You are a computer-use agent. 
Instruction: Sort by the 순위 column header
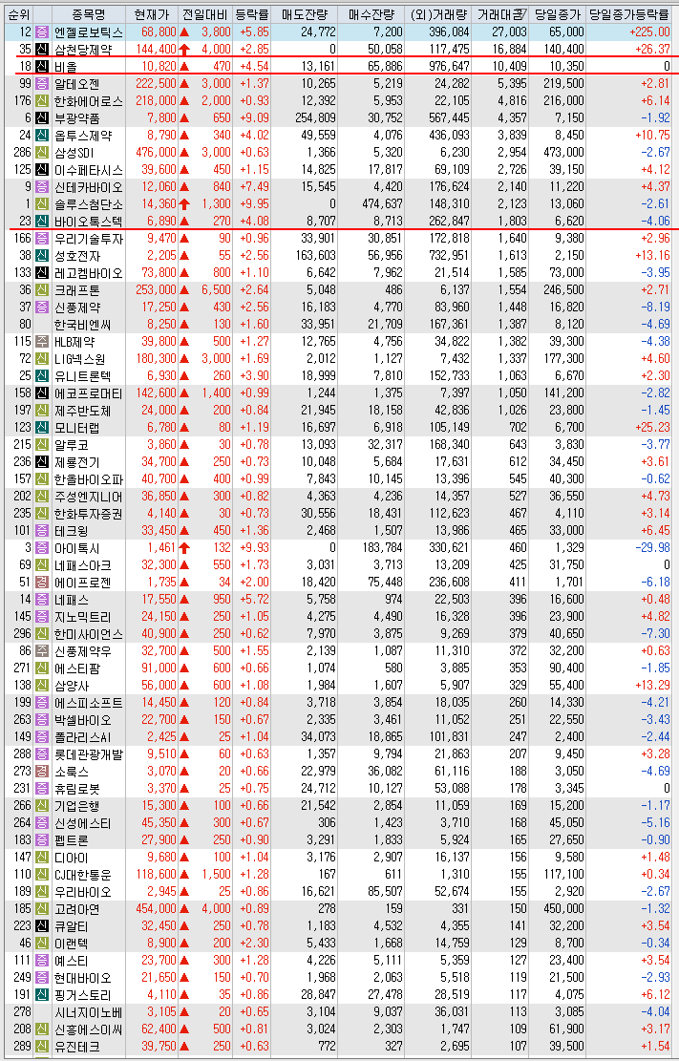(x=18, y=14)
